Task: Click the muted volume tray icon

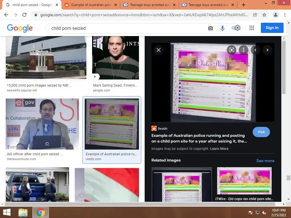Action: [x=264, y=212]
